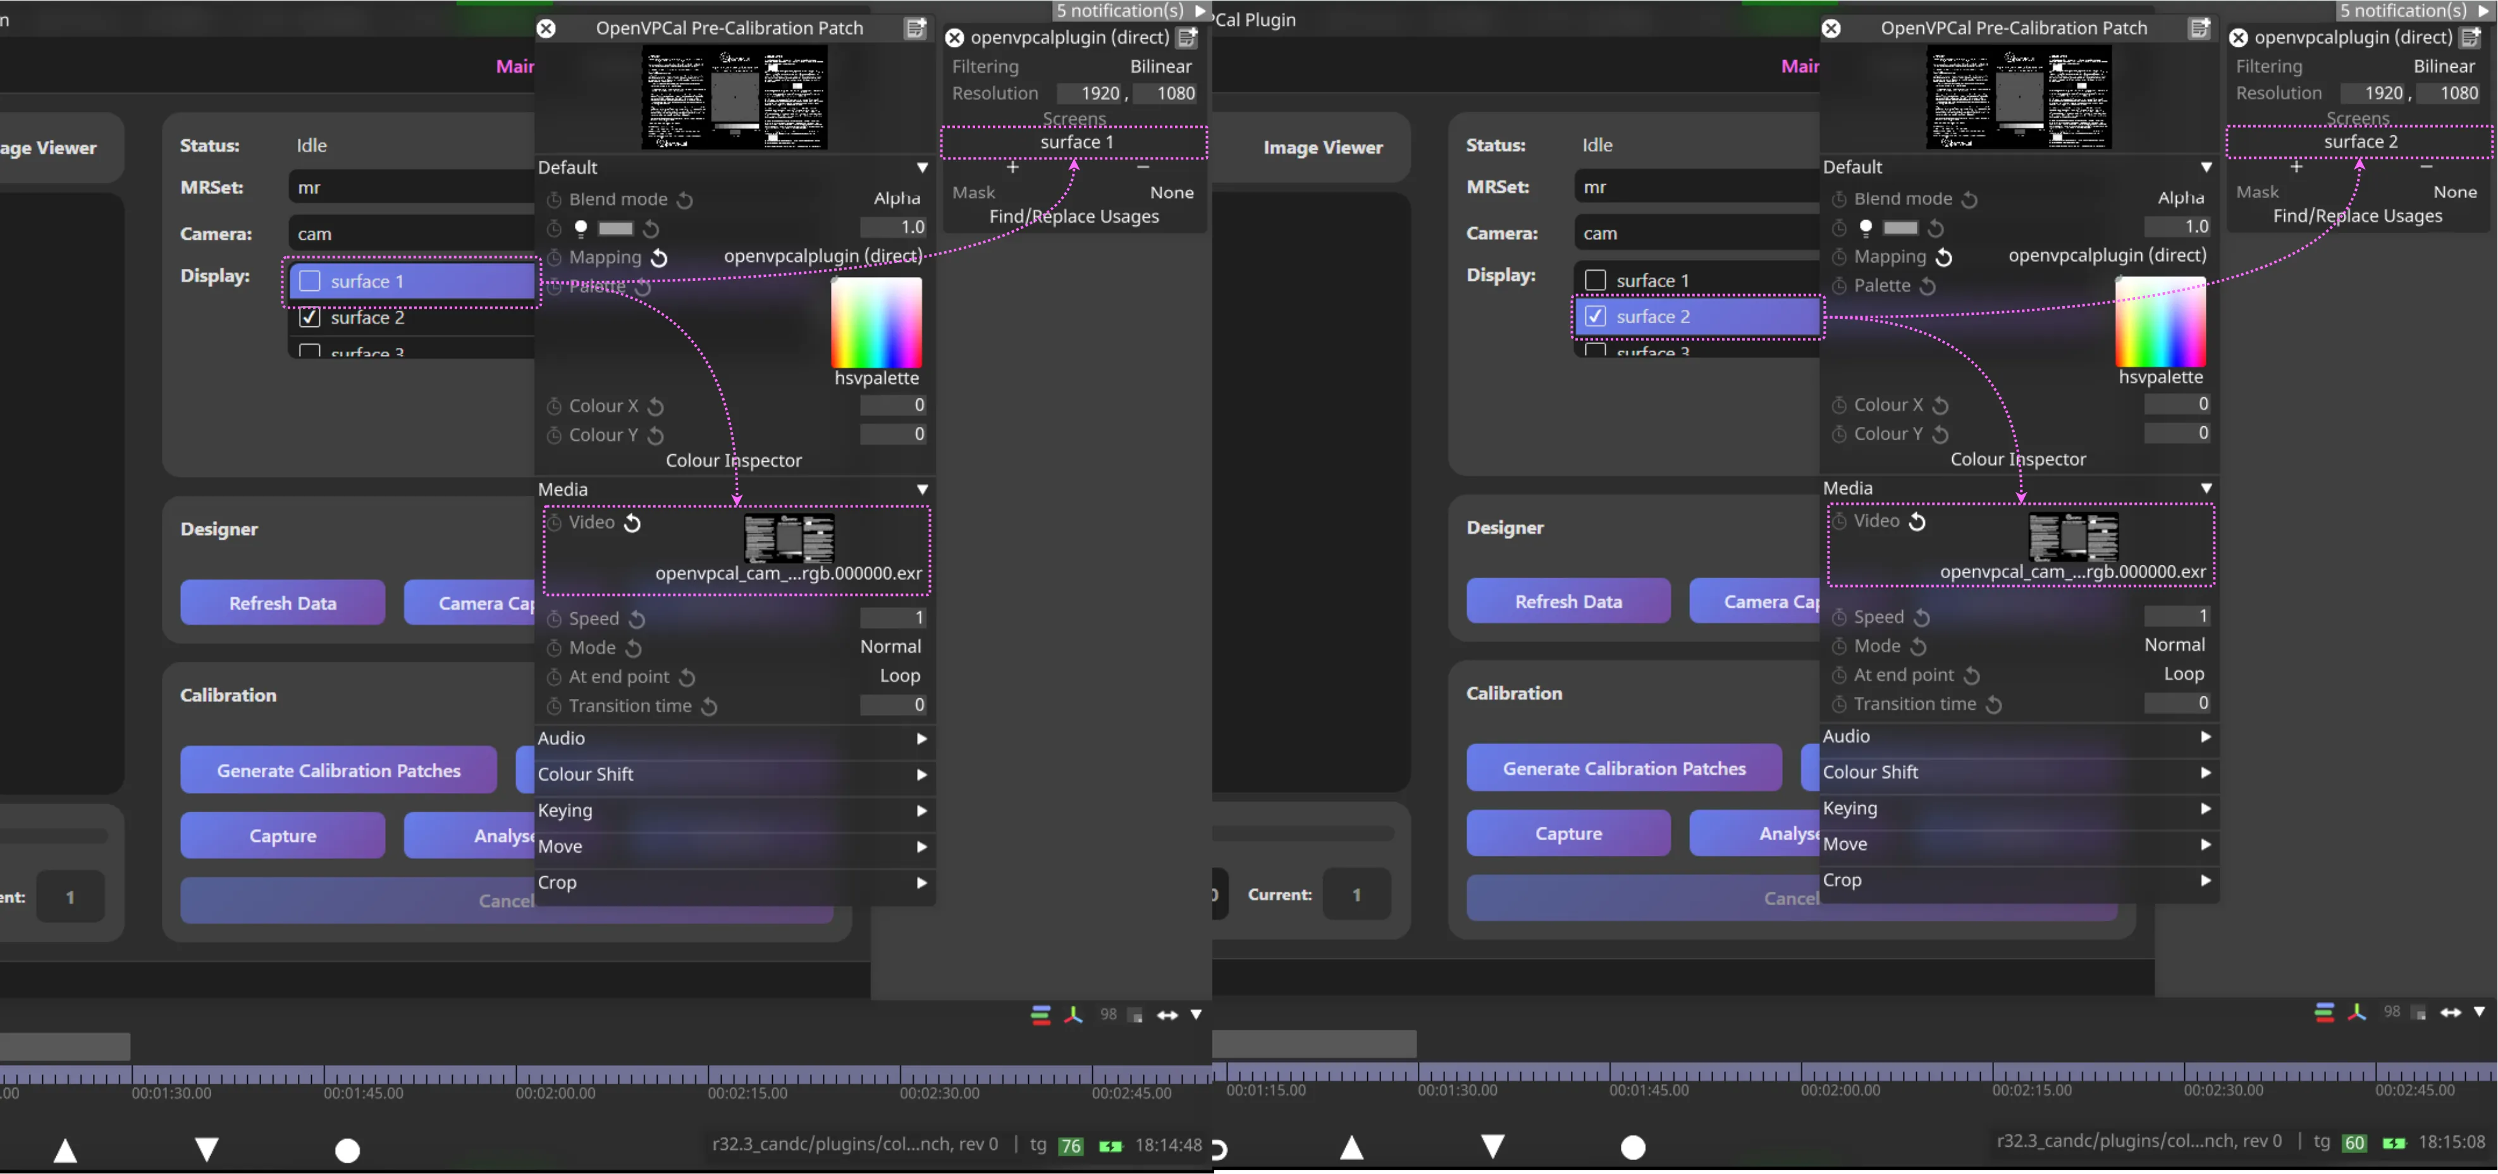2498x1174 pixels.
Task: Collapse the Default section of the patch editor
Action: click(921, 167)
